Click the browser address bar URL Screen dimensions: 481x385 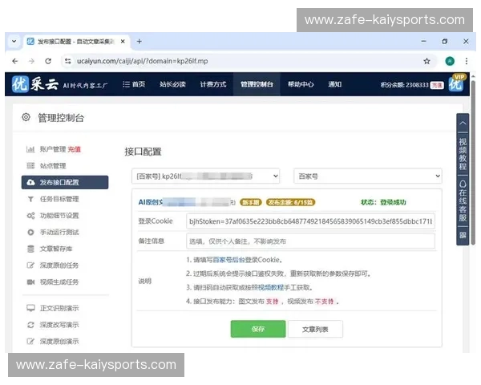coord(143,61)
